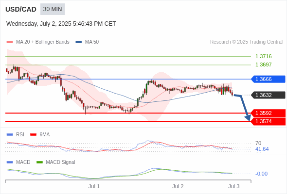The width and height of the screenshot is (287, 194).
Task: Select the blue 1.3666 pivot price tag
Action: (268, 79)
